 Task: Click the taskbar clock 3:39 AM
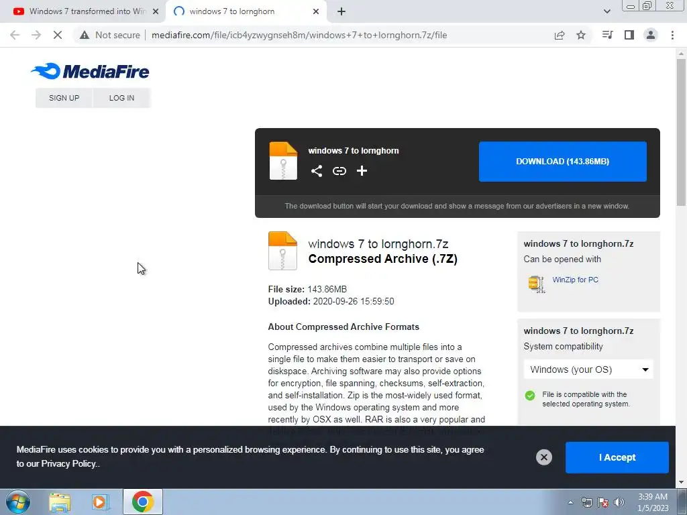click(x=653, y=502)
